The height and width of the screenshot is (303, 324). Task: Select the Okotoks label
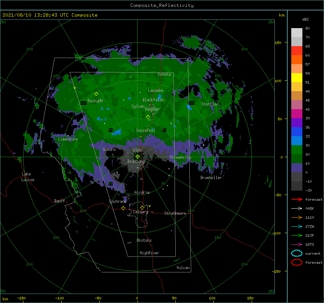[144, 240]
